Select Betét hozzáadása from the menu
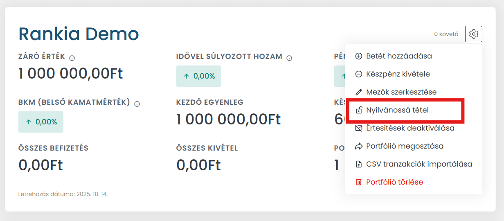Screen dimensions: 504x221 [x=399, y=56]
